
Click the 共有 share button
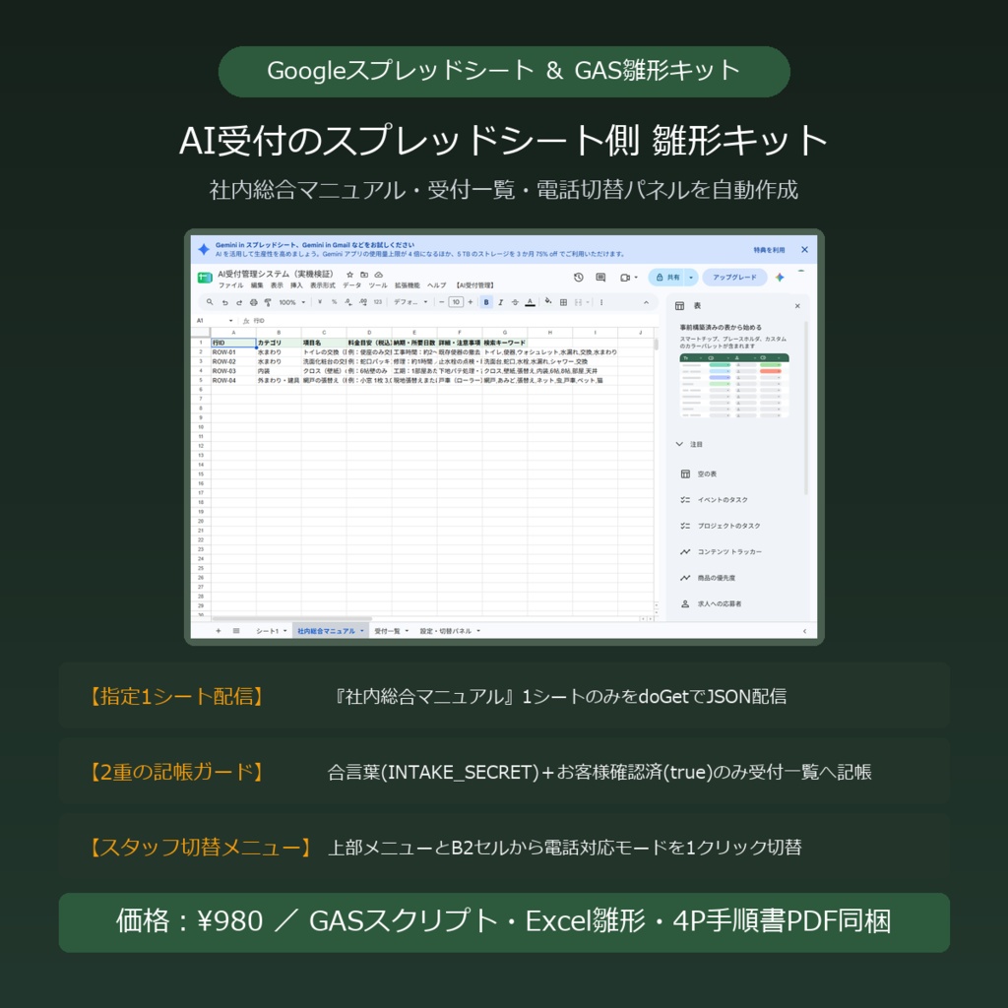click(x=667, y=278)
